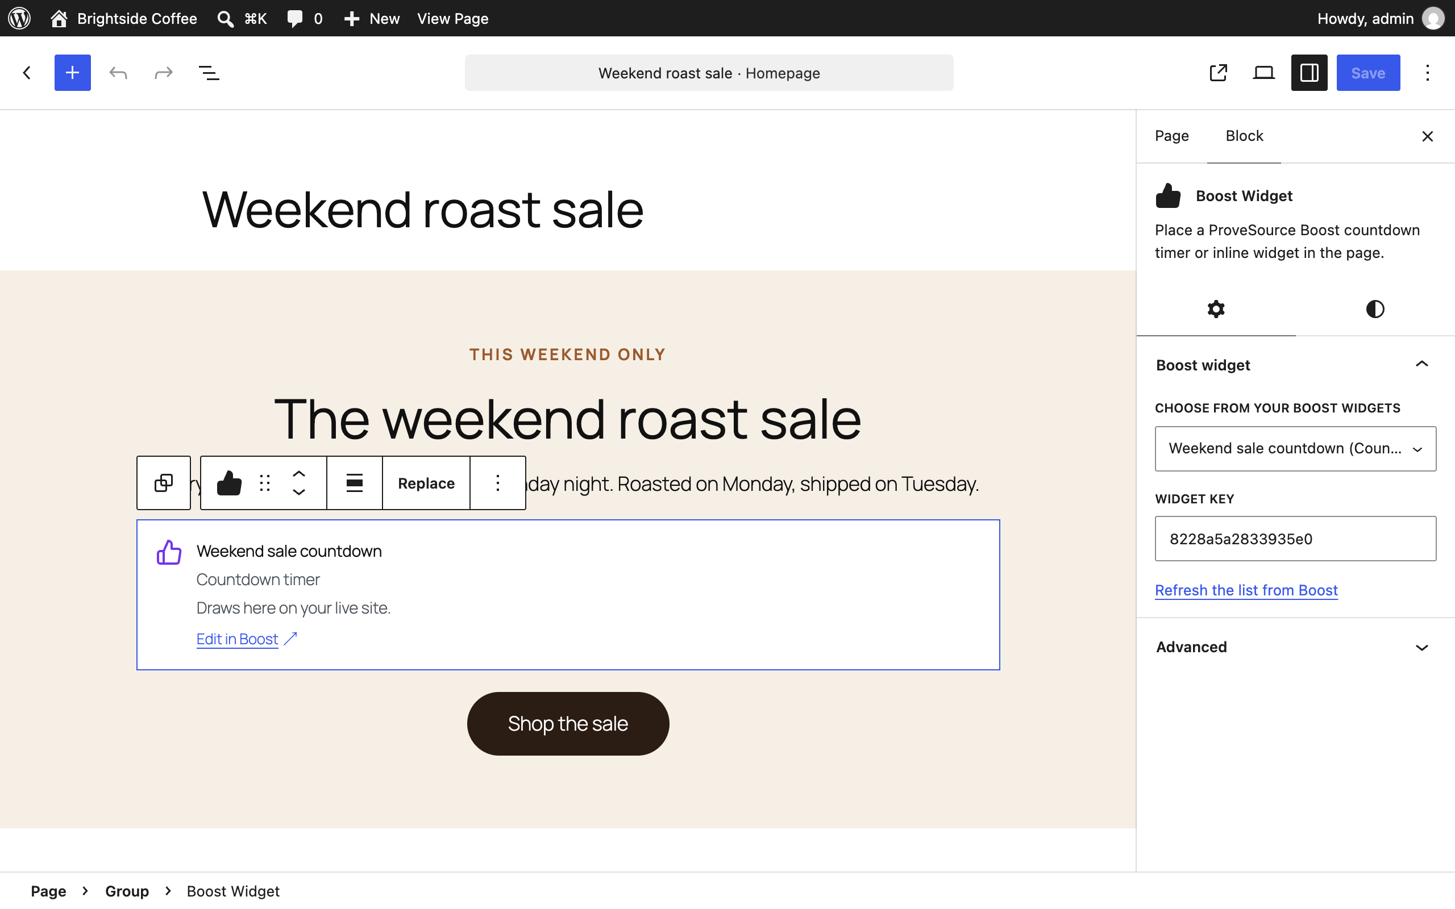
Task: Undo the last change
Action: point(118,73)
